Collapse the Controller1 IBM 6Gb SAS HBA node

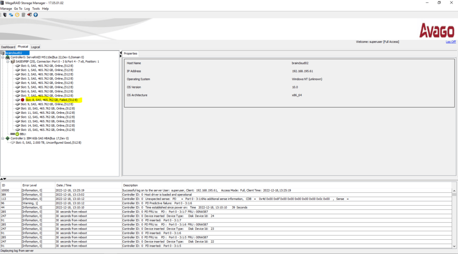click(3, 138)
